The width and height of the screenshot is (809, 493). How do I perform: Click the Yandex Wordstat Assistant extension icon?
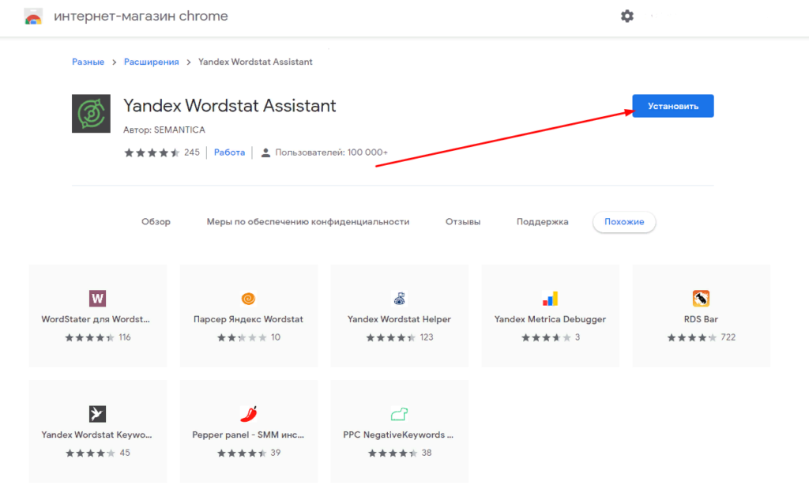click(x=91, y=114)
